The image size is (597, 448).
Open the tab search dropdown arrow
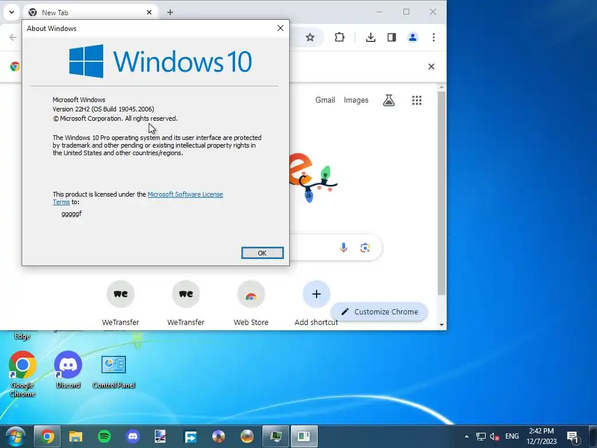[12, 12]
